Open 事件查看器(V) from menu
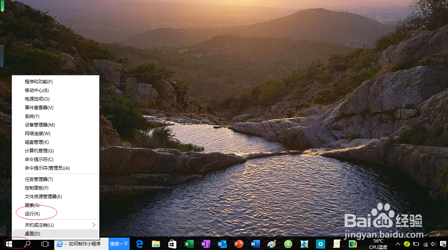 tap(56, 108)
